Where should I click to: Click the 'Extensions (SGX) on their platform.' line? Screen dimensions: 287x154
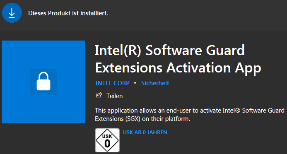click(x=142, y=119)
